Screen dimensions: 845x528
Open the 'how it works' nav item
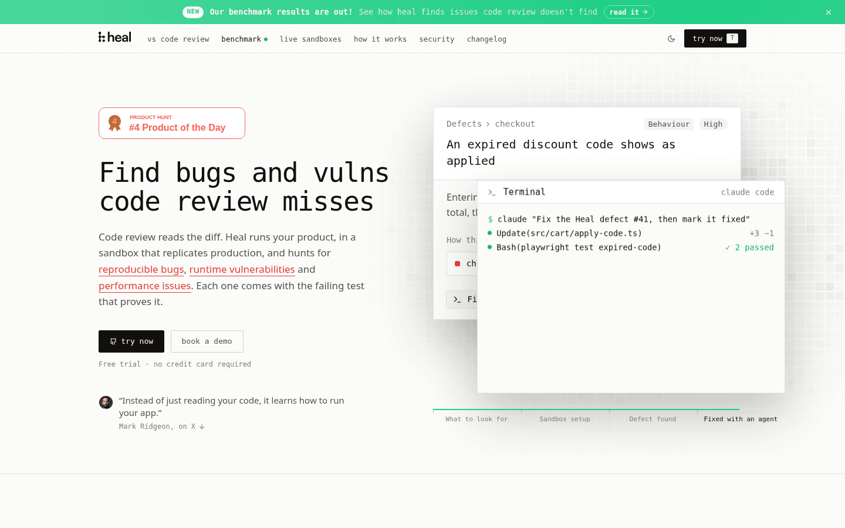[380, 39]
